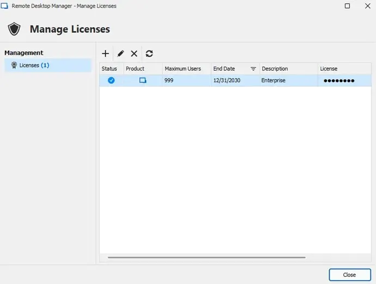Screen dimensions: 376x284
Task: Click the Refresh licenses icon
Action: [x=149, y=53]
